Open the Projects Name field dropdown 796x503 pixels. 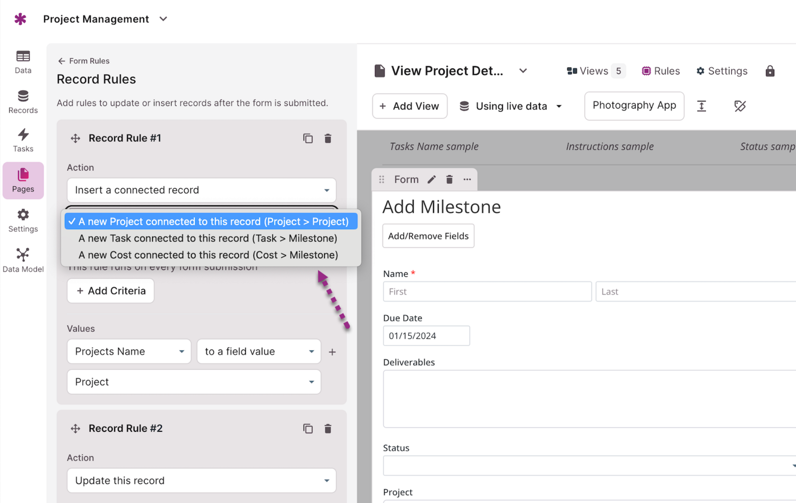click(129, 352)
